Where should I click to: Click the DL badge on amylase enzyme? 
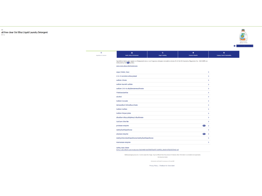tap(204, 134)
